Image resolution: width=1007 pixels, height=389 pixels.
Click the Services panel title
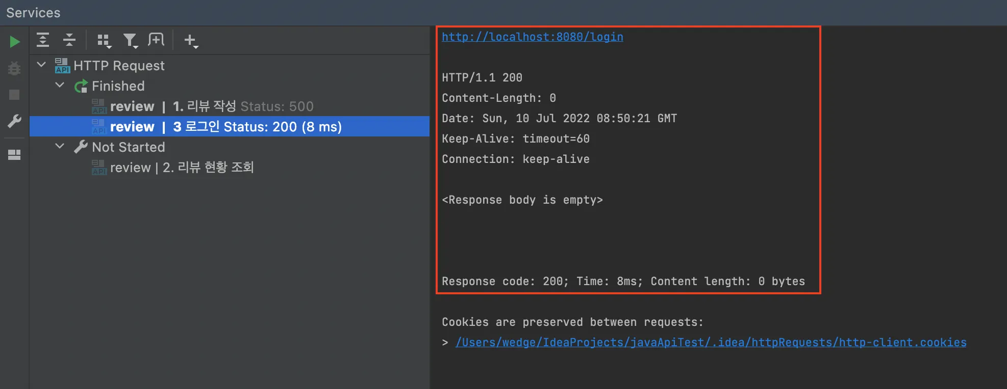tap(33, 13)
